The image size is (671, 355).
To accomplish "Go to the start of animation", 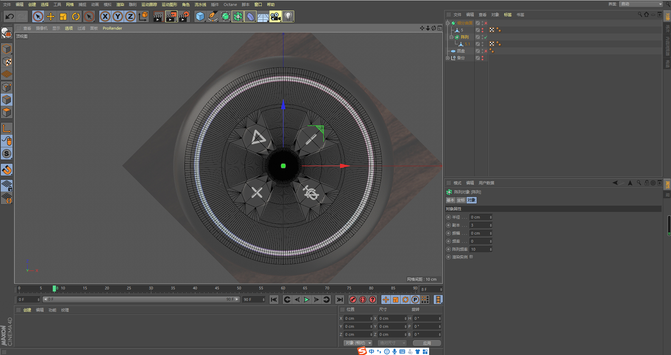I will tap(274, 299).
